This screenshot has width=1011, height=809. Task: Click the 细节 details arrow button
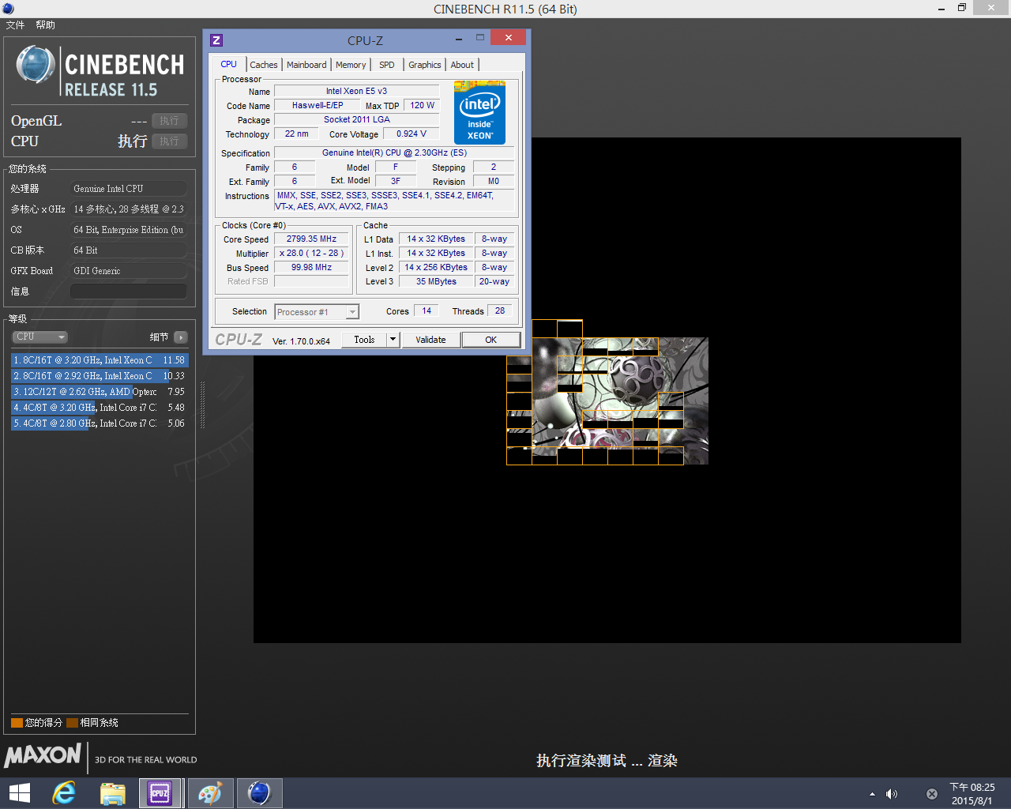181,337
